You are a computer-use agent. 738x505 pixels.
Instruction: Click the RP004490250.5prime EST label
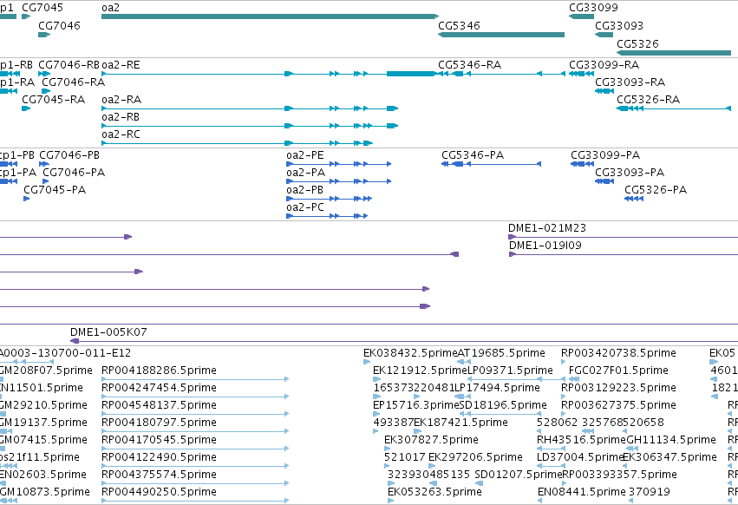[x=159, y=492]
